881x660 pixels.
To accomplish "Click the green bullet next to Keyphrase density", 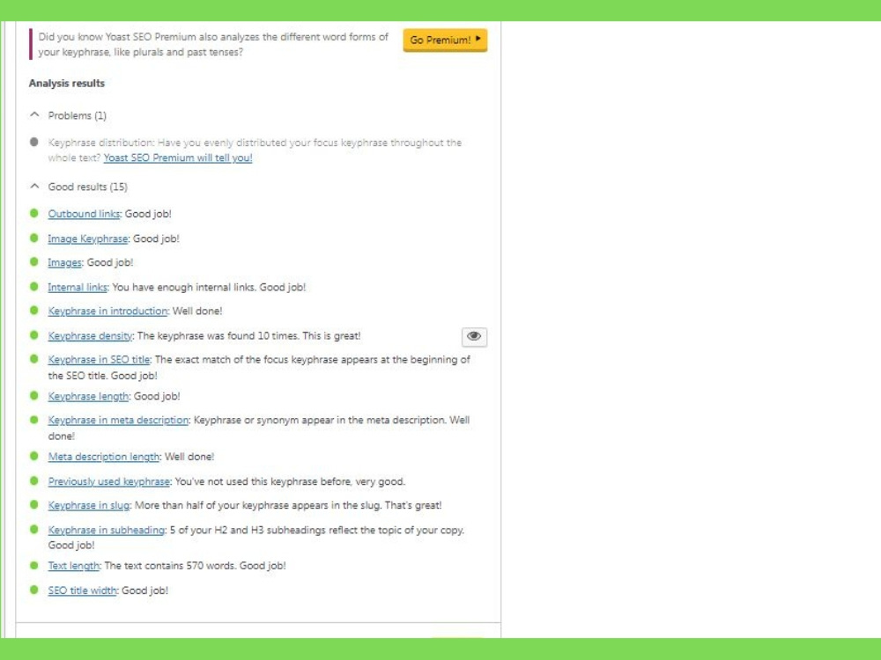I will (x=34, y=335).
